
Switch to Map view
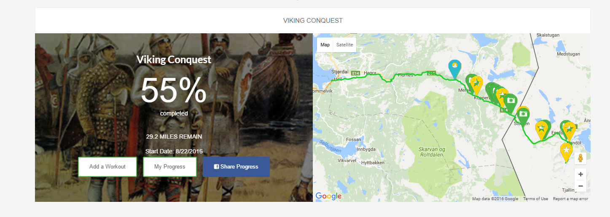(x=325, y=45)
